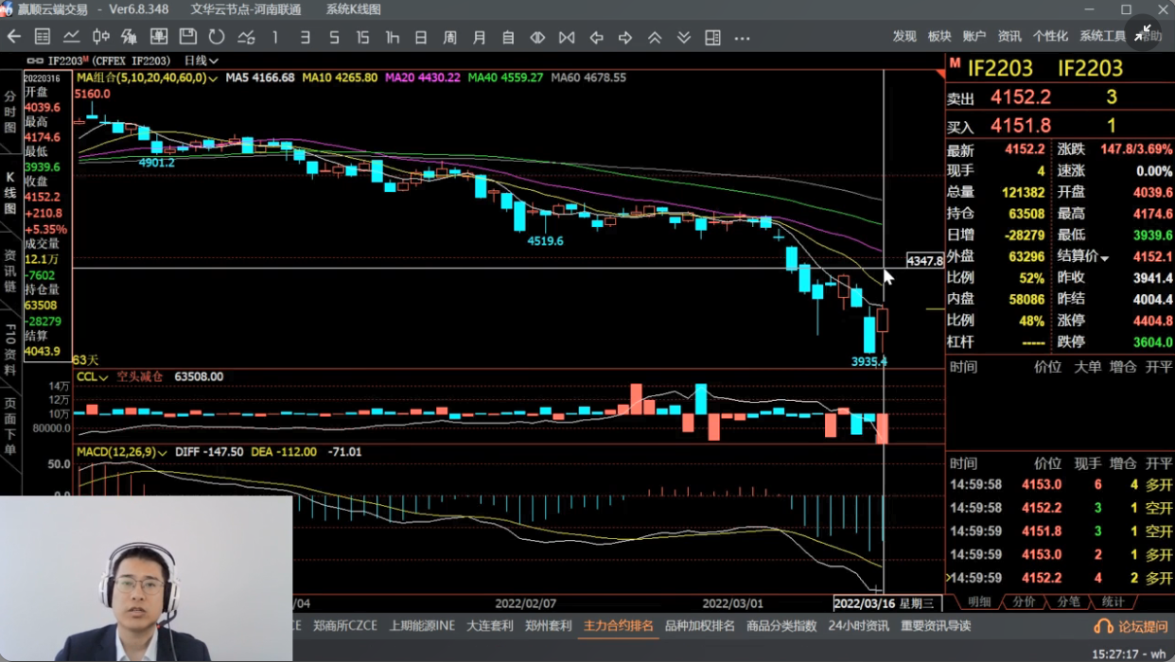
Task: Open the window layout grid icon
Action: (712, 37)
